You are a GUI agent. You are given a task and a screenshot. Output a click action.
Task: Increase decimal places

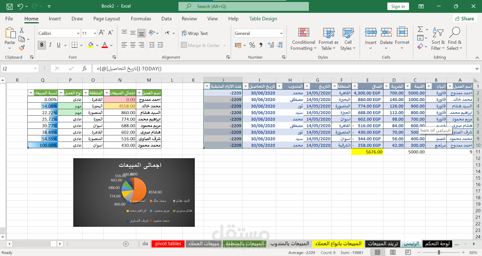271,45
